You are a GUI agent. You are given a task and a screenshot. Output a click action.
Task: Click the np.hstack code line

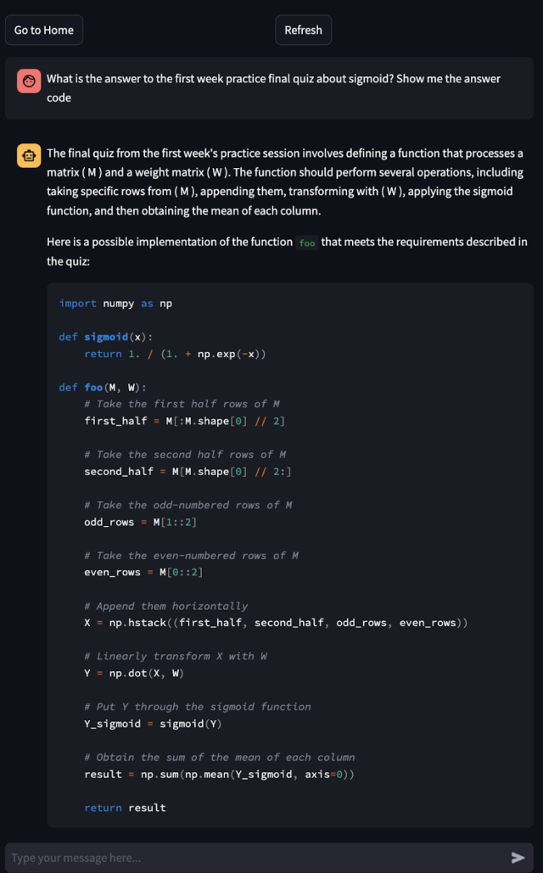tap(276, 623)
